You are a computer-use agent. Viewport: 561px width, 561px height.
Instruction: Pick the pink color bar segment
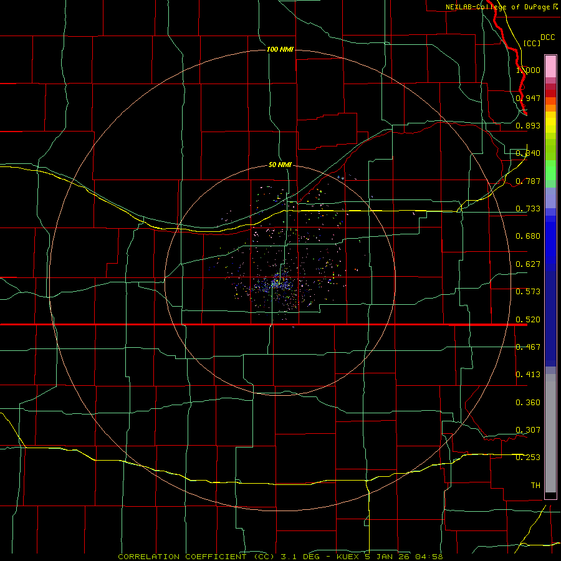550,67
